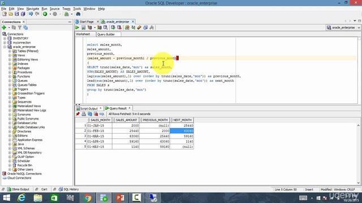Click the Open folder icon in main toolbar
The image size is (362, 203).
[x=11, y=14]
